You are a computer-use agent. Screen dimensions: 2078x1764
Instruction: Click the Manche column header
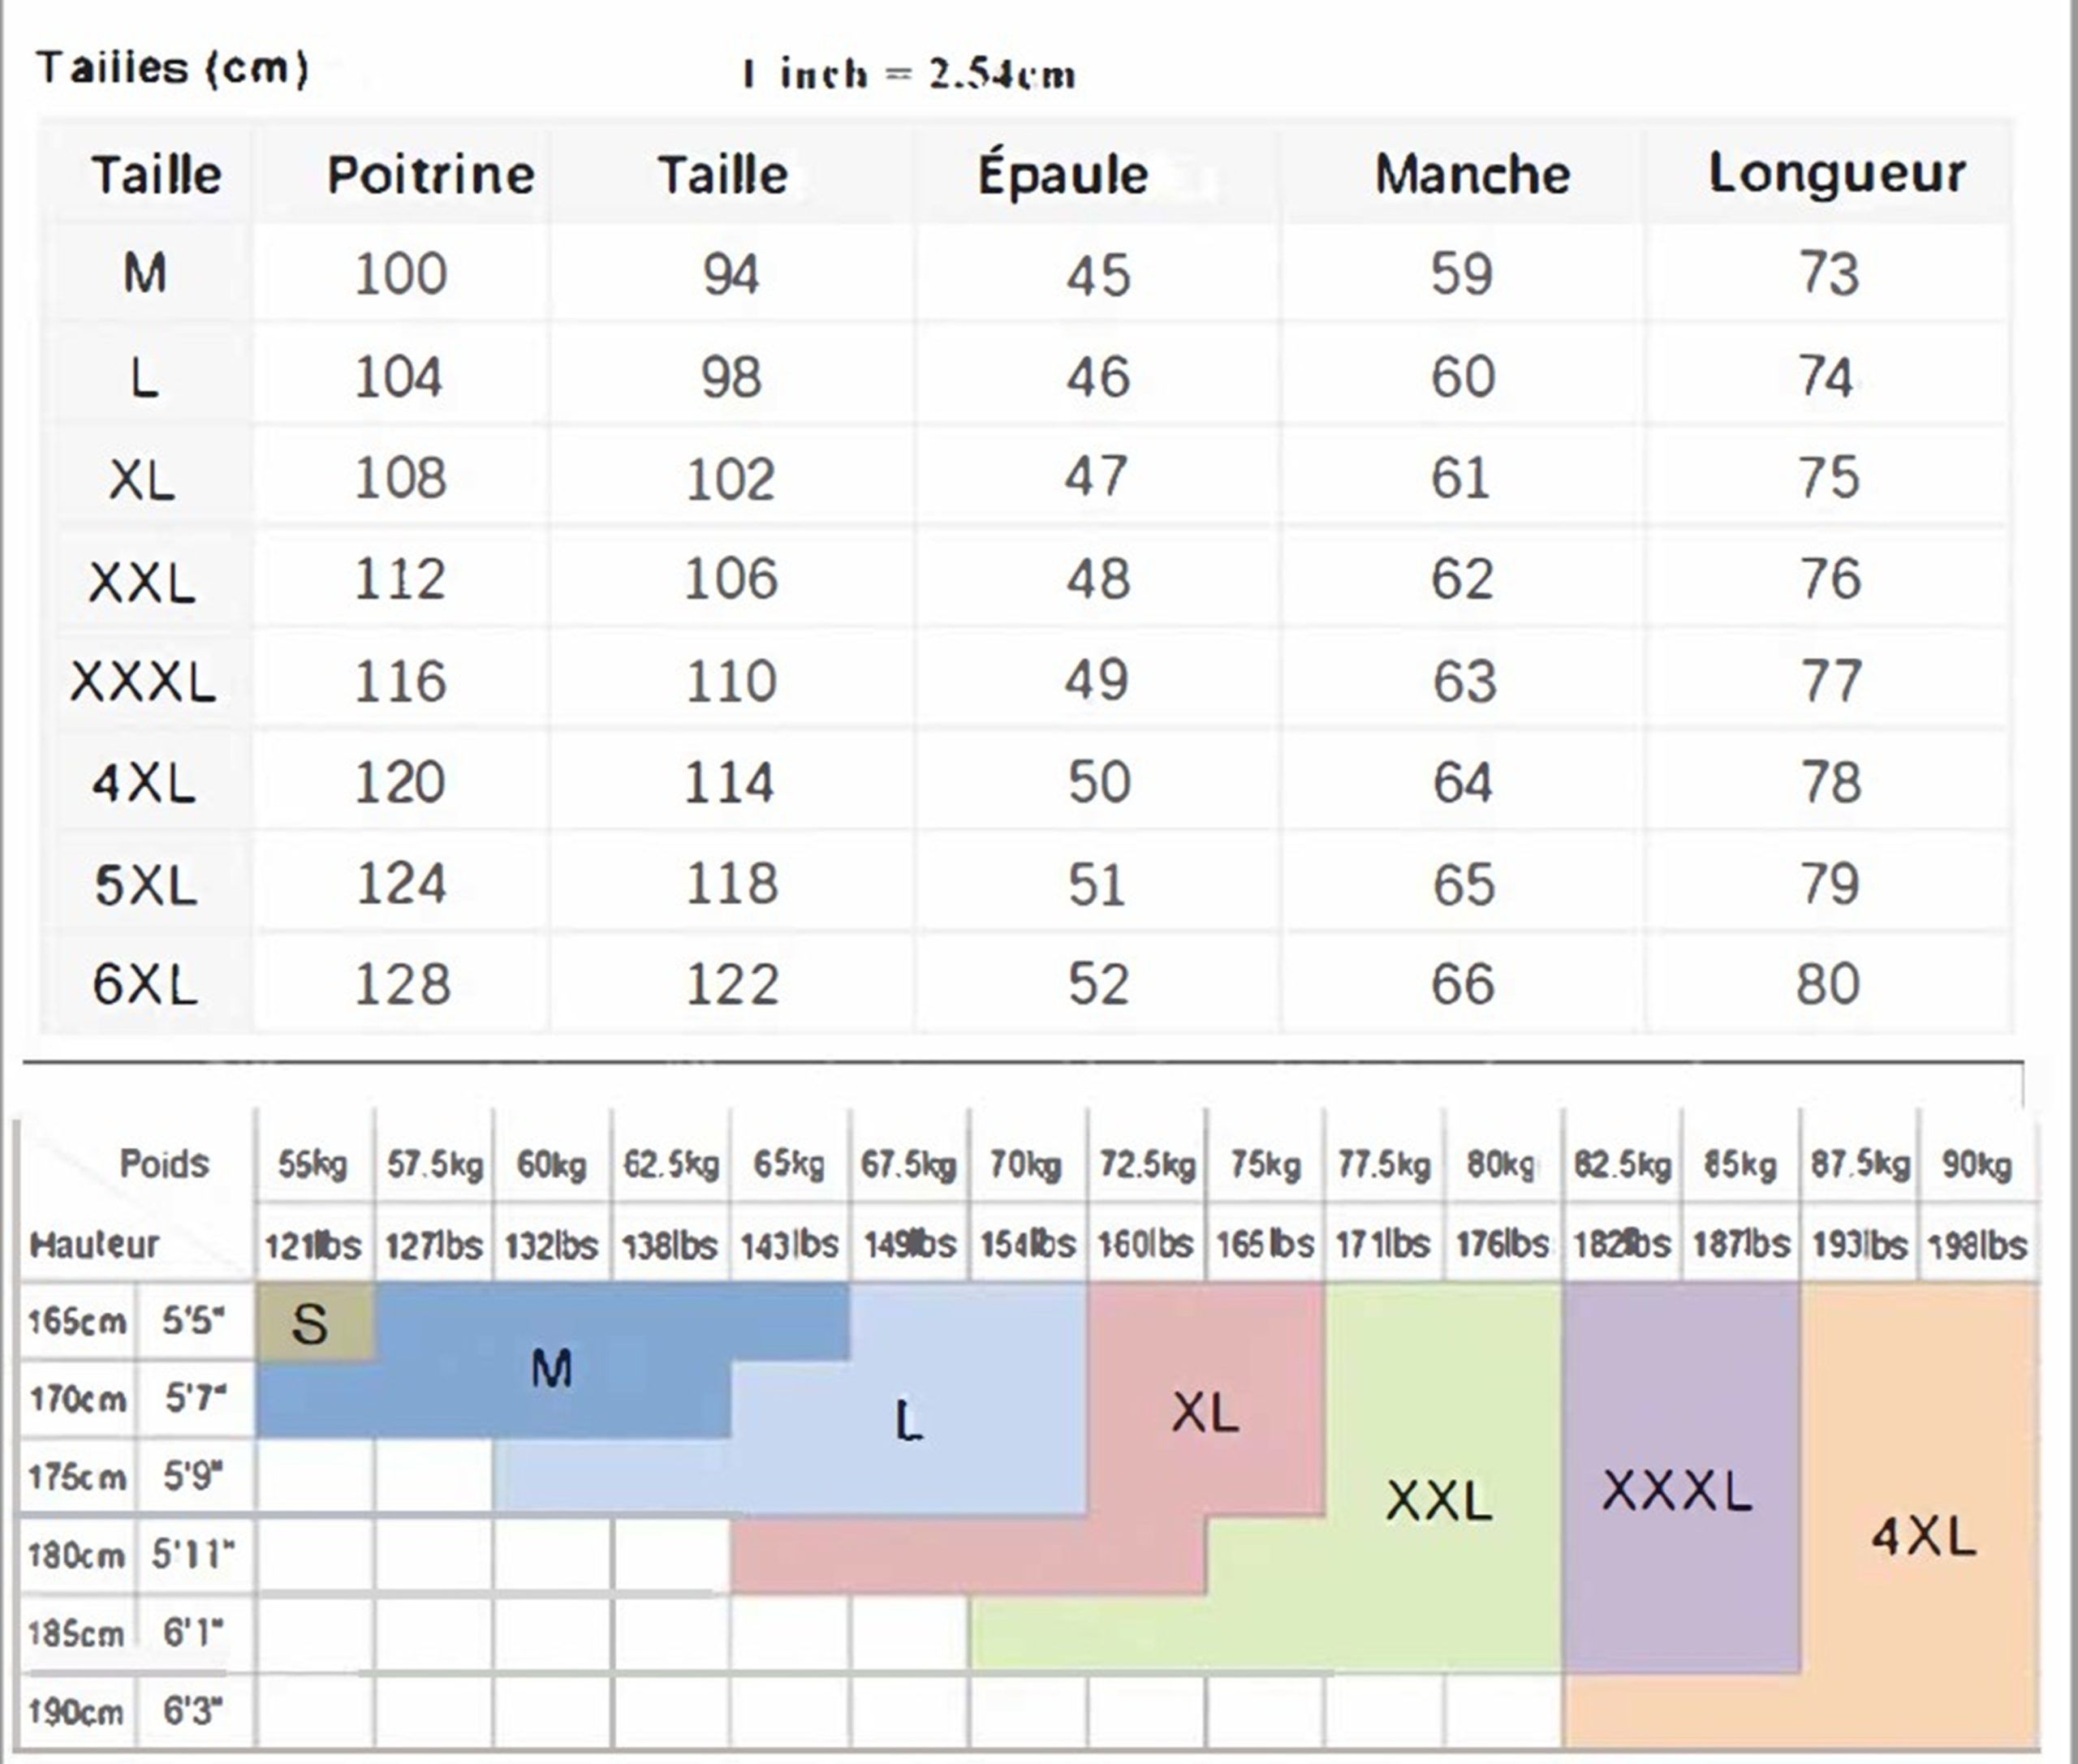tap(1472, 175)
